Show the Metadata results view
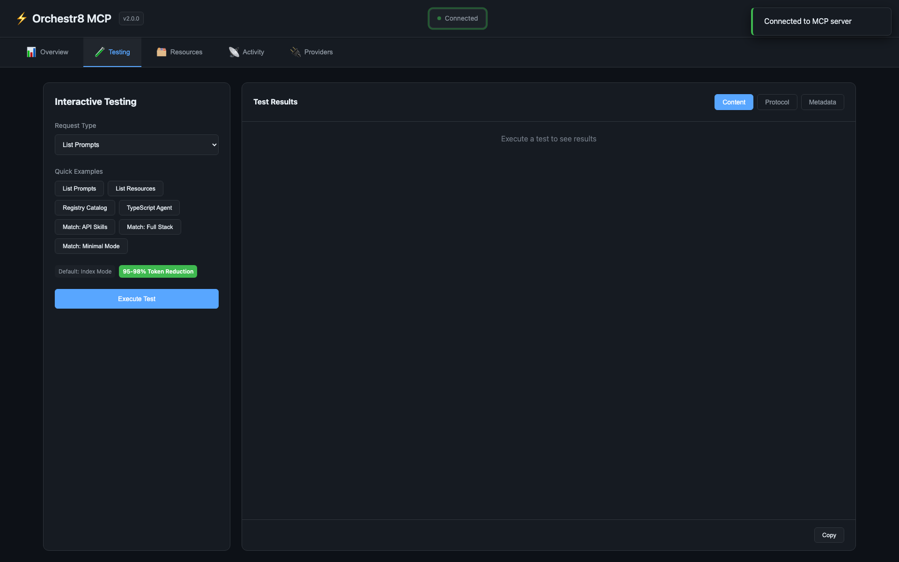Viewport: 899px width, 562px height. pos(822,102)
